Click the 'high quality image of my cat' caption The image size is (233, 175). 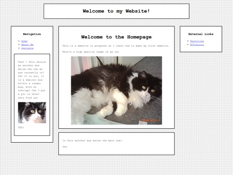[x=91, y=52]
